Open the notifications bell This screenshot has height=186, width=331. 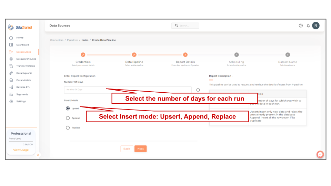[308, 25]
